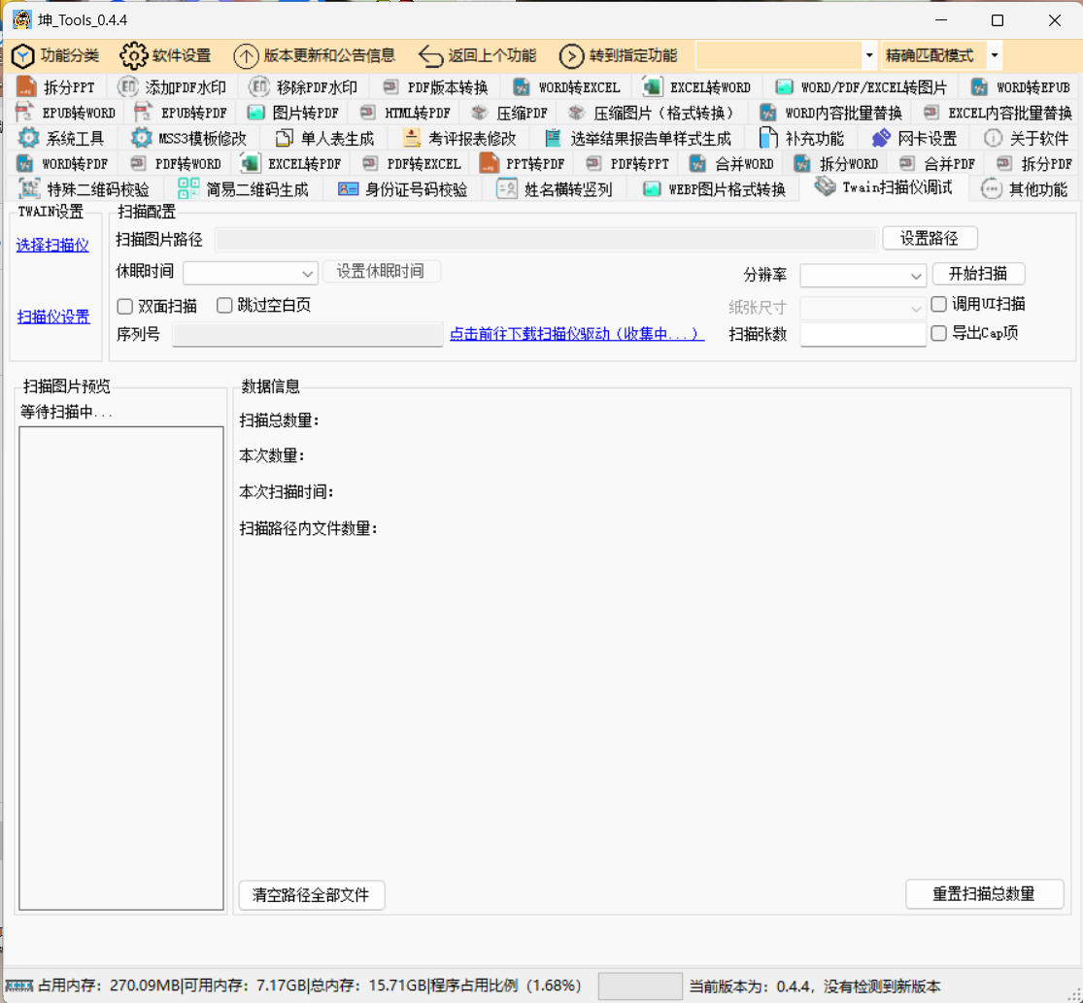This screenshot has width=1083, height=1003.
Task: Click the 开始扫描 button
Action: point(978,274)
